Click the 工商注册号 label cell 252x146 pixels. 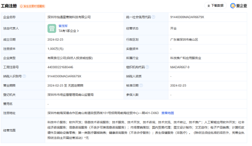point(23,67)
